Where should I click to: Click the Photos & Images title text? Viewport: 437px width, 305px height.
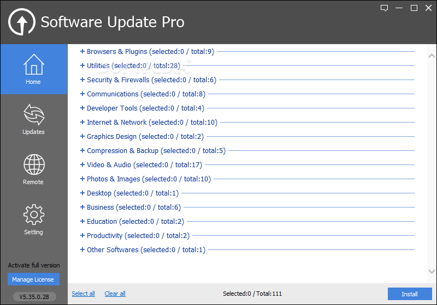point(149,179)
